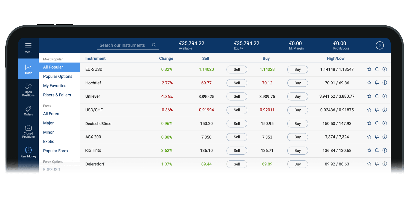This screenshot has width=409, height=209.
Task: Click the search magnifier icon
Action: coord(154,45)
